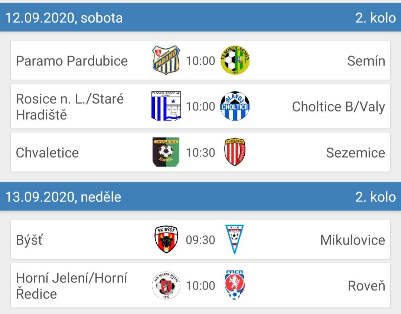Click the TJ Sokol Semín round logo

click(235, 60)
